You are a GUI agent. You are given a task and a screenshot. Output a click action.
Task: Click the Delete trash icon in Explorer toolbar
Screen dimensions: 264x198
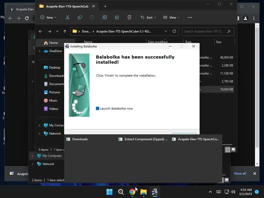coord(129,17)
